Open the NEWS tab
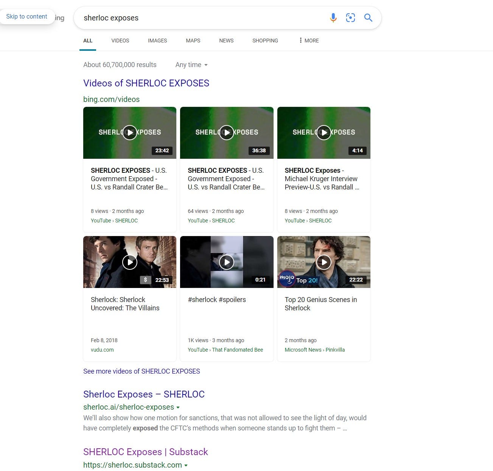 tap(226, 41)
